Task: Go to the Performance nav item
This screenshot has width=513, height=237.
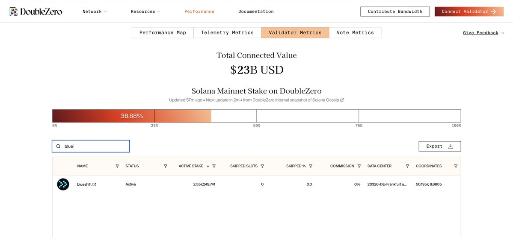Action: 199,12
